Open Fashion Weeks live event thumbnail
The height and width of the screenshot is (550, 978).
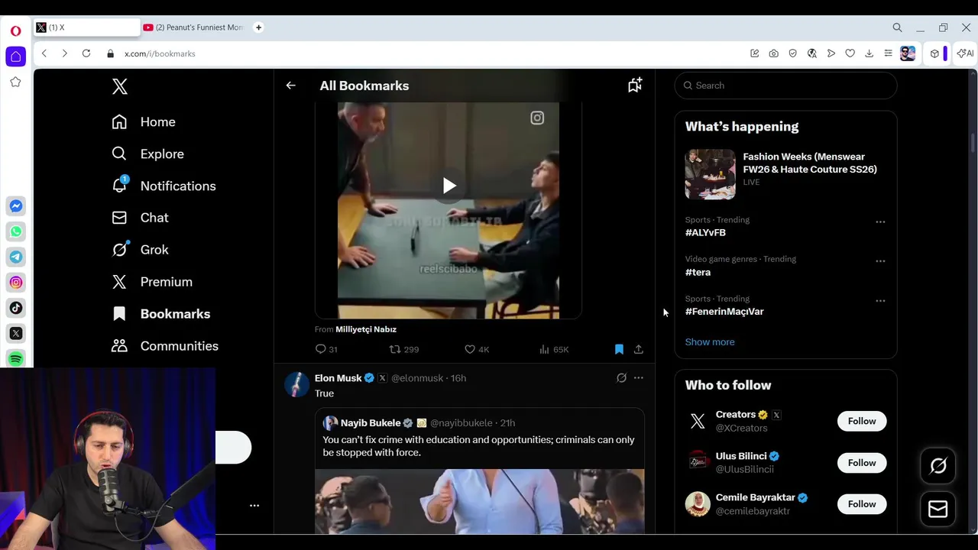pos(710,174)
